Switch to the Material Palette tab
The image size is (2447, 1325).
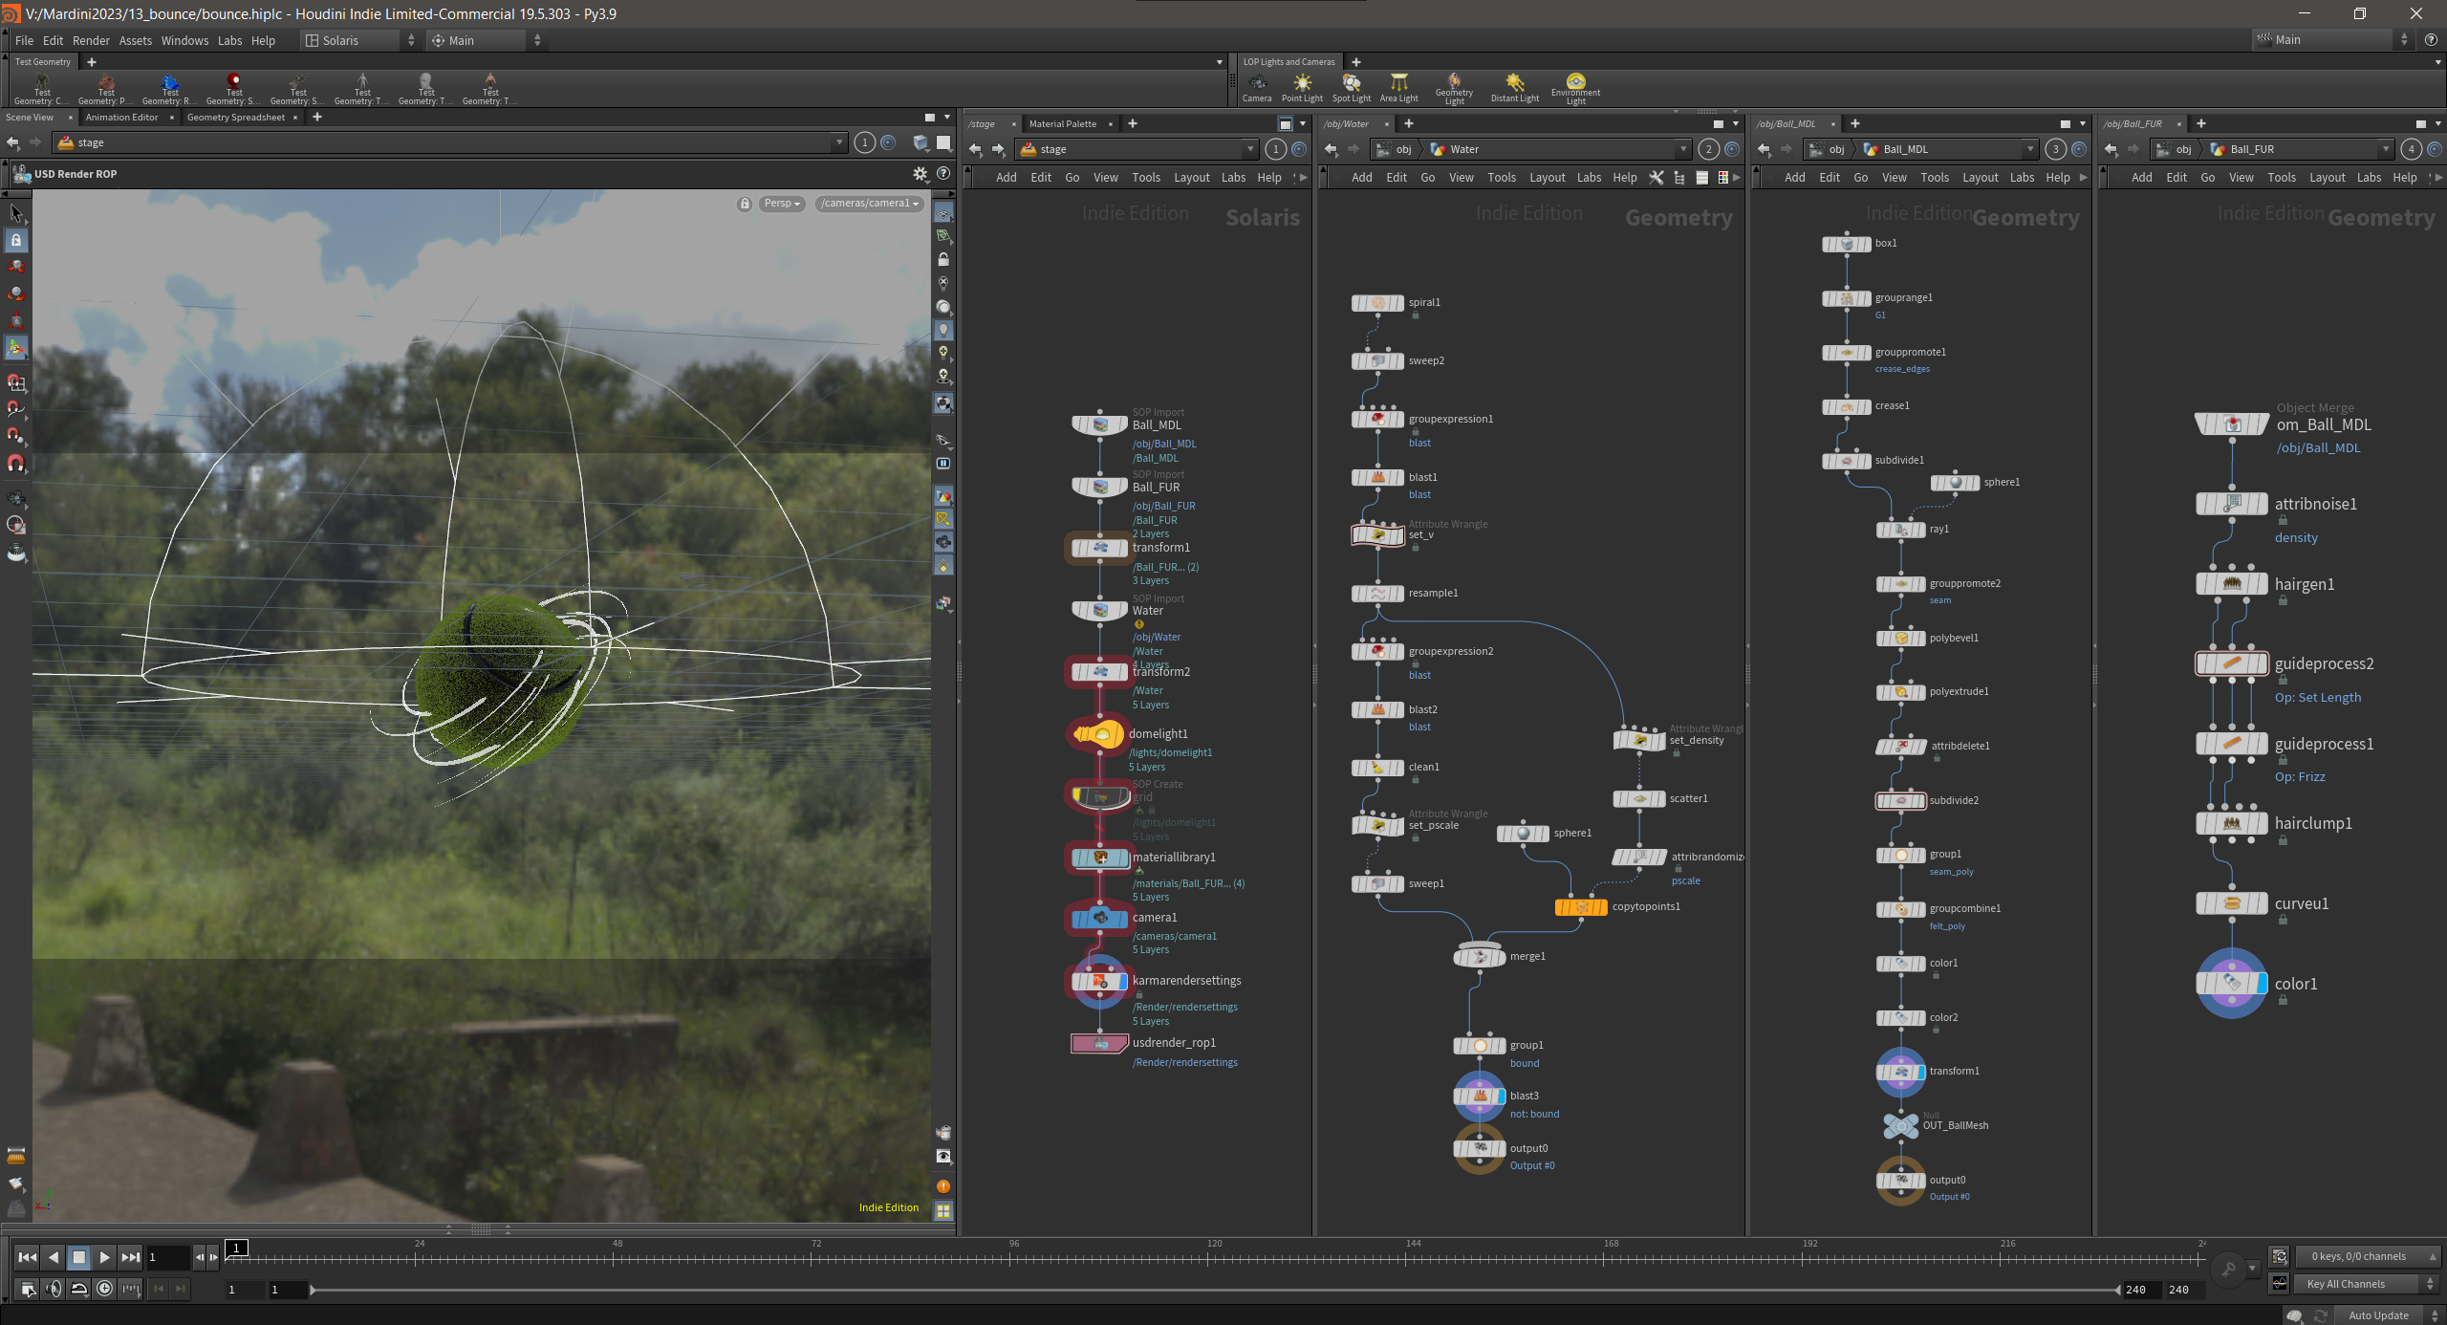point(1062,124)
